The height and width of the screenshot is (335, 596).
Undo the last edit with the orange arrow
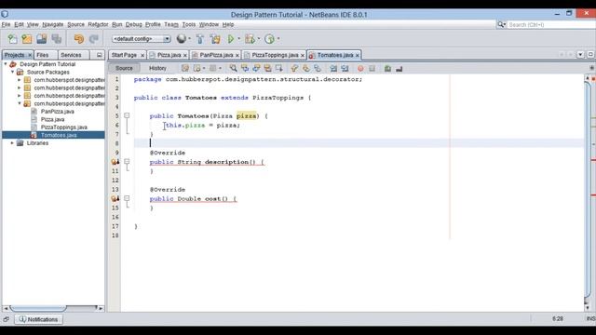79,39
